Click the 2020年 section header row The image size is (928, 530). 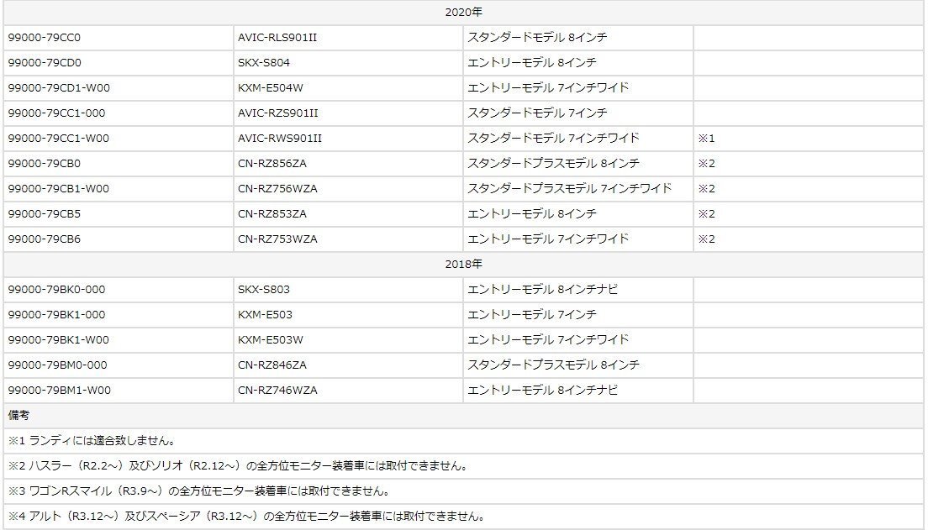(x=463, y=13)
